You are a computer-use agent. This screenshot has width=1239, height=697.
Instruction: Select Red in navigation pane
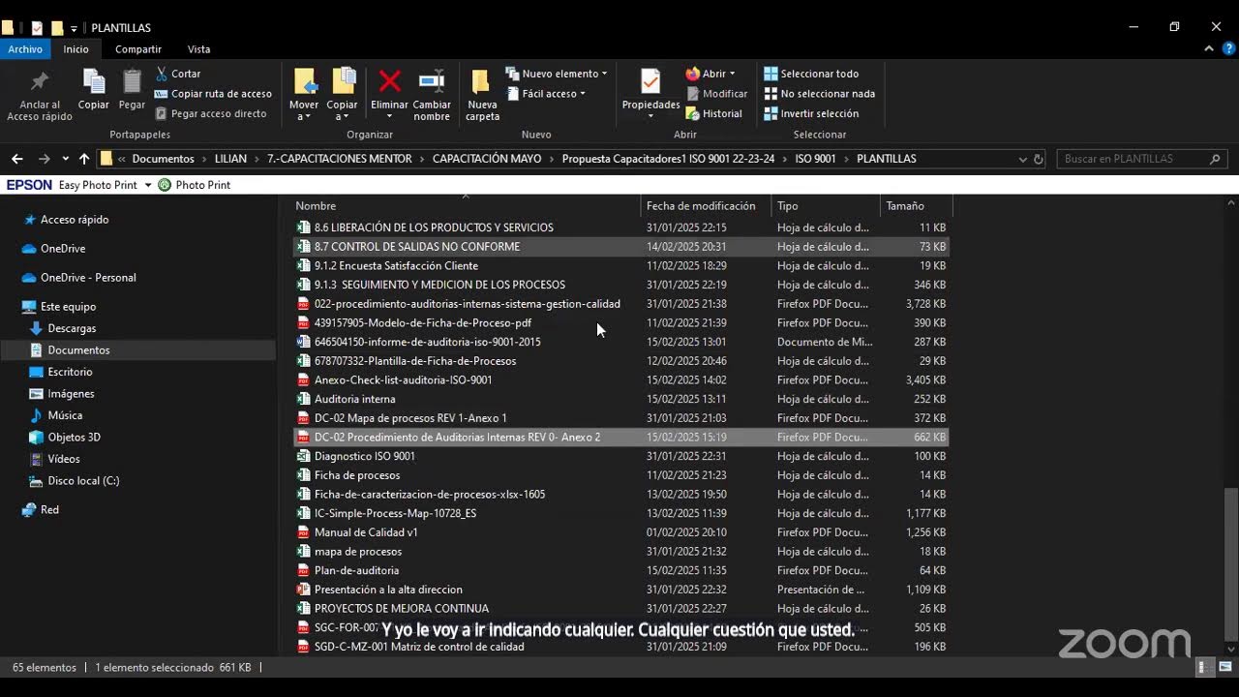point(49,510)
